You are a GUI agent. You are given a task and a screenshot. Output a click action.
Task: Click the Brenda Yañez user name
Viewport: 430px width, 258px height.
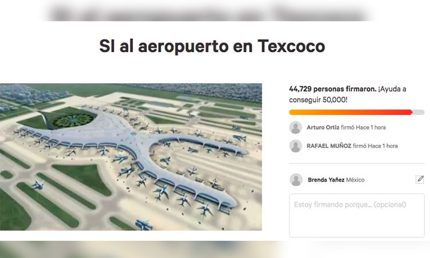click(x=326, y=180)
